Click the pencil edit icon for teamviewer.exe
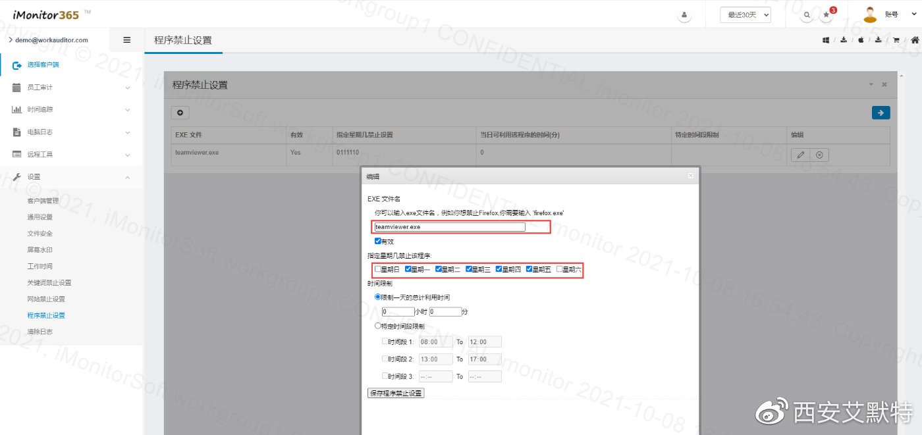Screen dimensions: 922x435 (x=800, y=155)
